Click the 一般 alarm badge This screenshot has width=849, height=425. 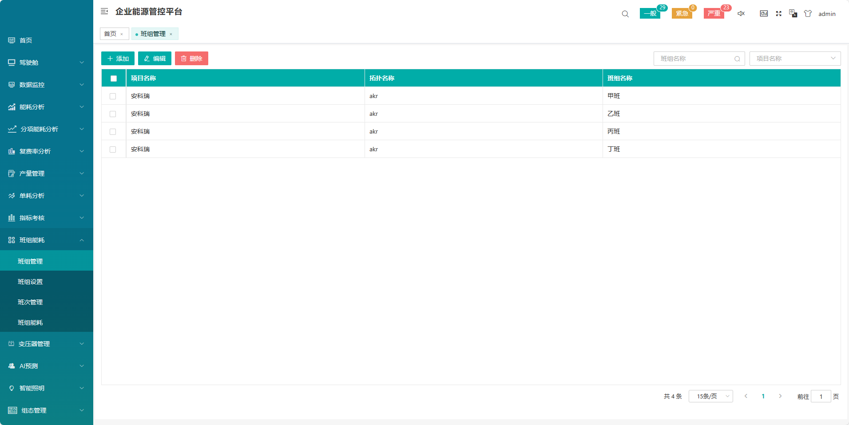650,14
